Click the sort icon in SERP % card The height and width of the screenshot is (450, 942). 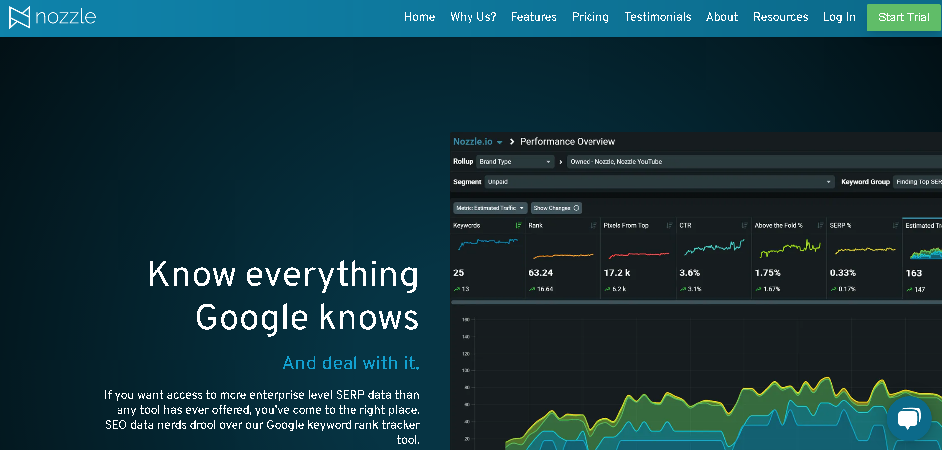coord(895,225)
